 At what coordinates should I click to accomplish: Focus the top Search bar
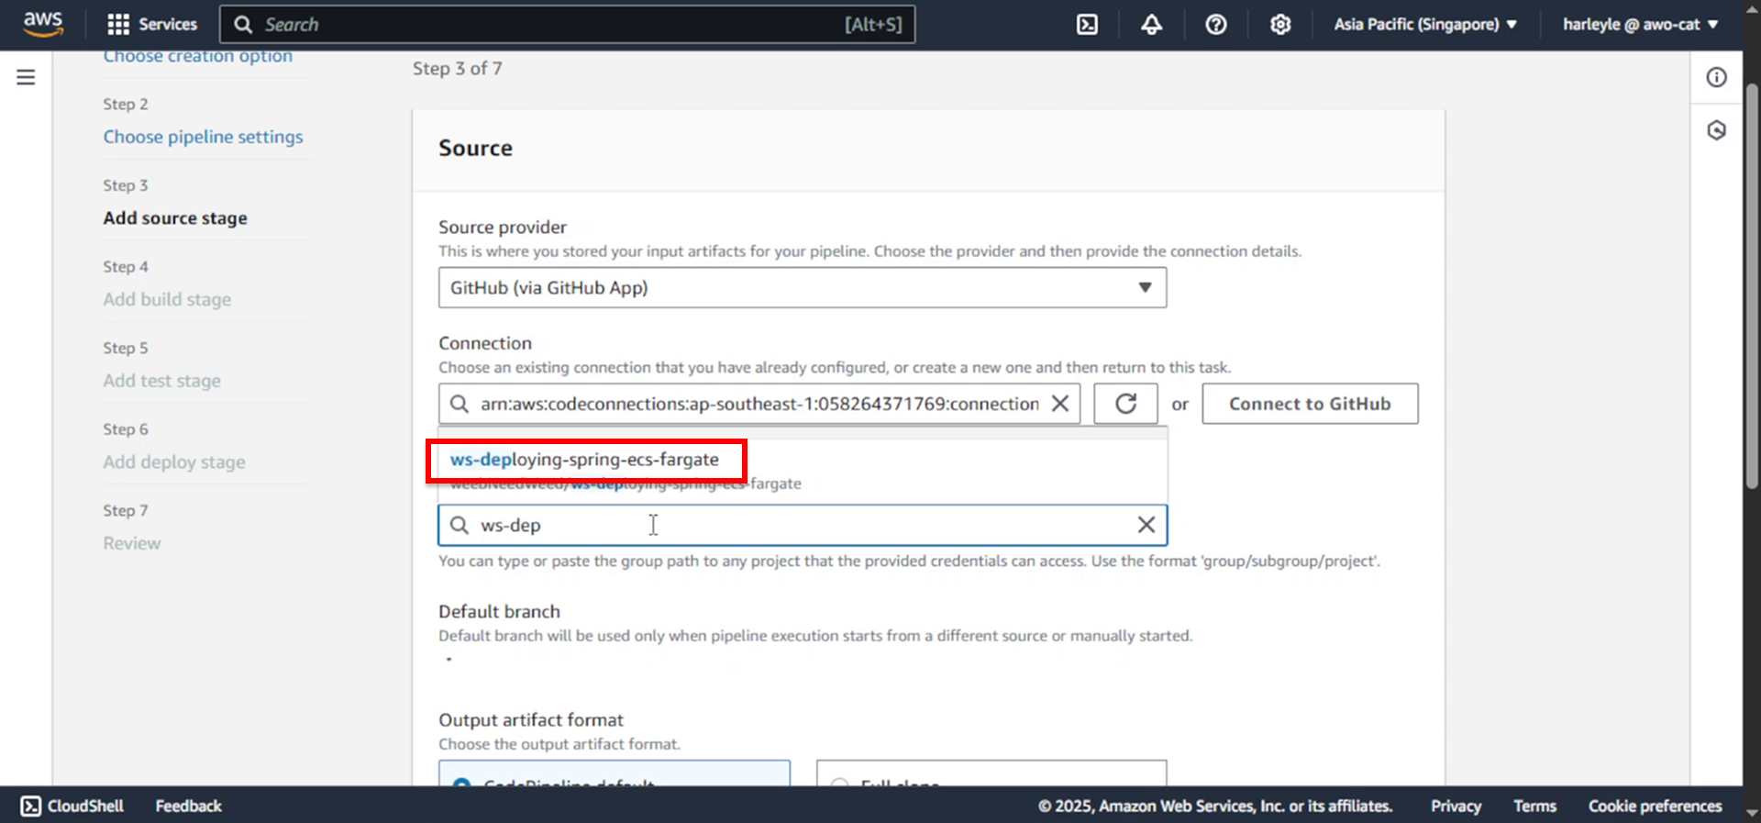point(567,25)
